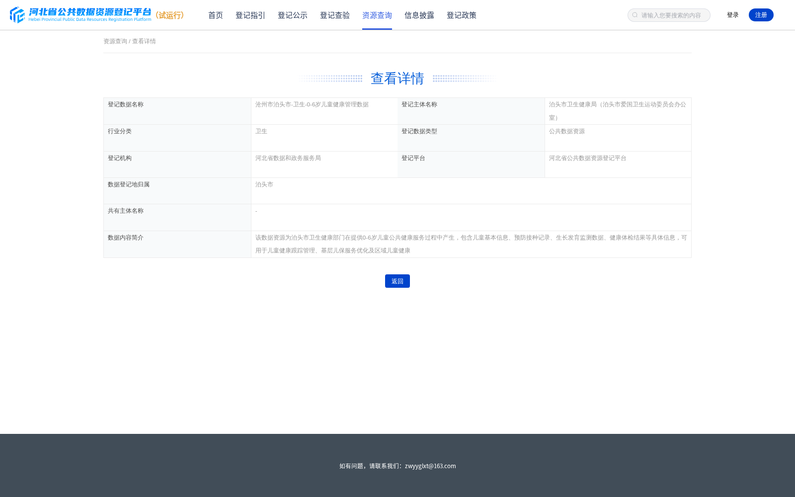The image size is (795, 497).
Task: Select the 卫生 value cell
Action: tap(324, 138)
